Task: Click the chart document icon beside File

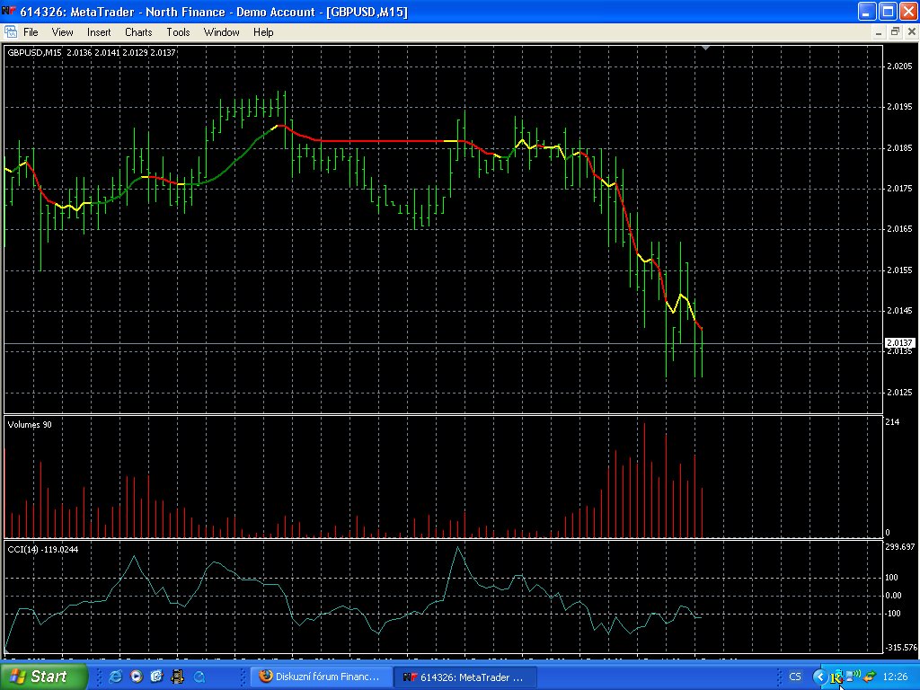Action: [11, 31]
